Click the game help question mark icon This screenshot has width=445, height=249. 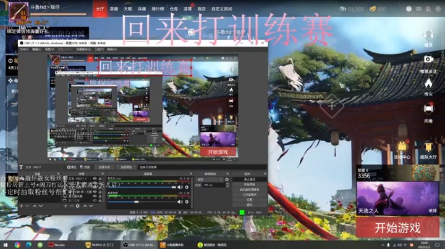[x=409, y=9]
